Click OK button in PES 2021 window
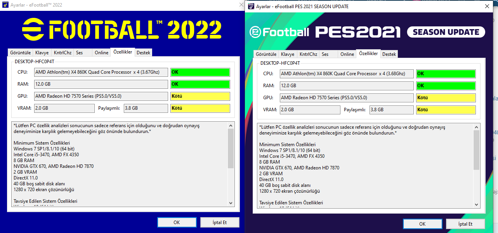 422,224
